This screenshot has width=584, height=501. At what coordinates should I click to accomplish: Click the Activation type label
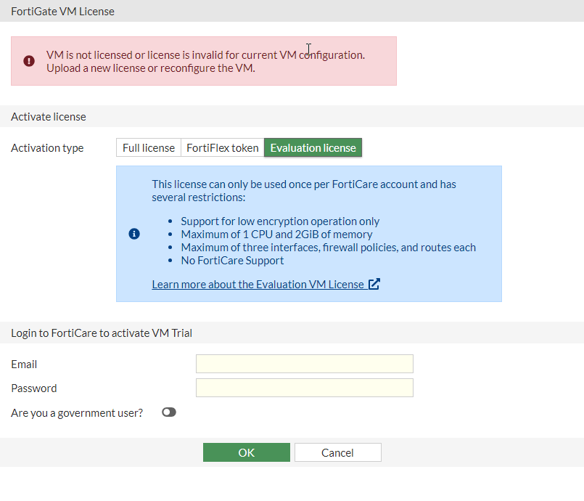click(x=47, y=148)
